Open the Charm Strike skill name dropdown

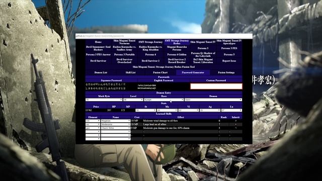click(x=116, y=128)
